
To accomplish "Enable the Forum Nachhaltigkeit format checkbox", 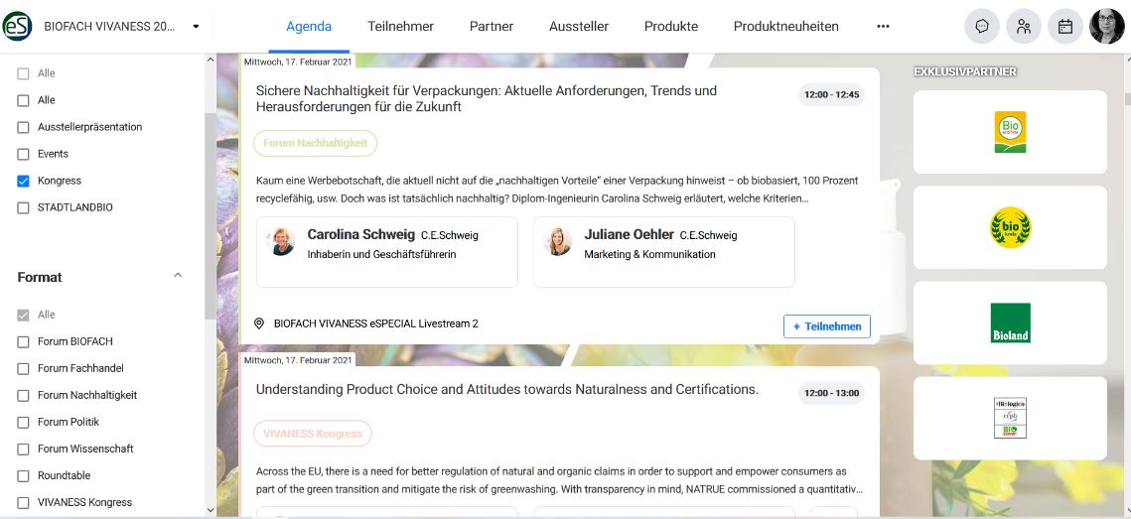I will (24, 395).
